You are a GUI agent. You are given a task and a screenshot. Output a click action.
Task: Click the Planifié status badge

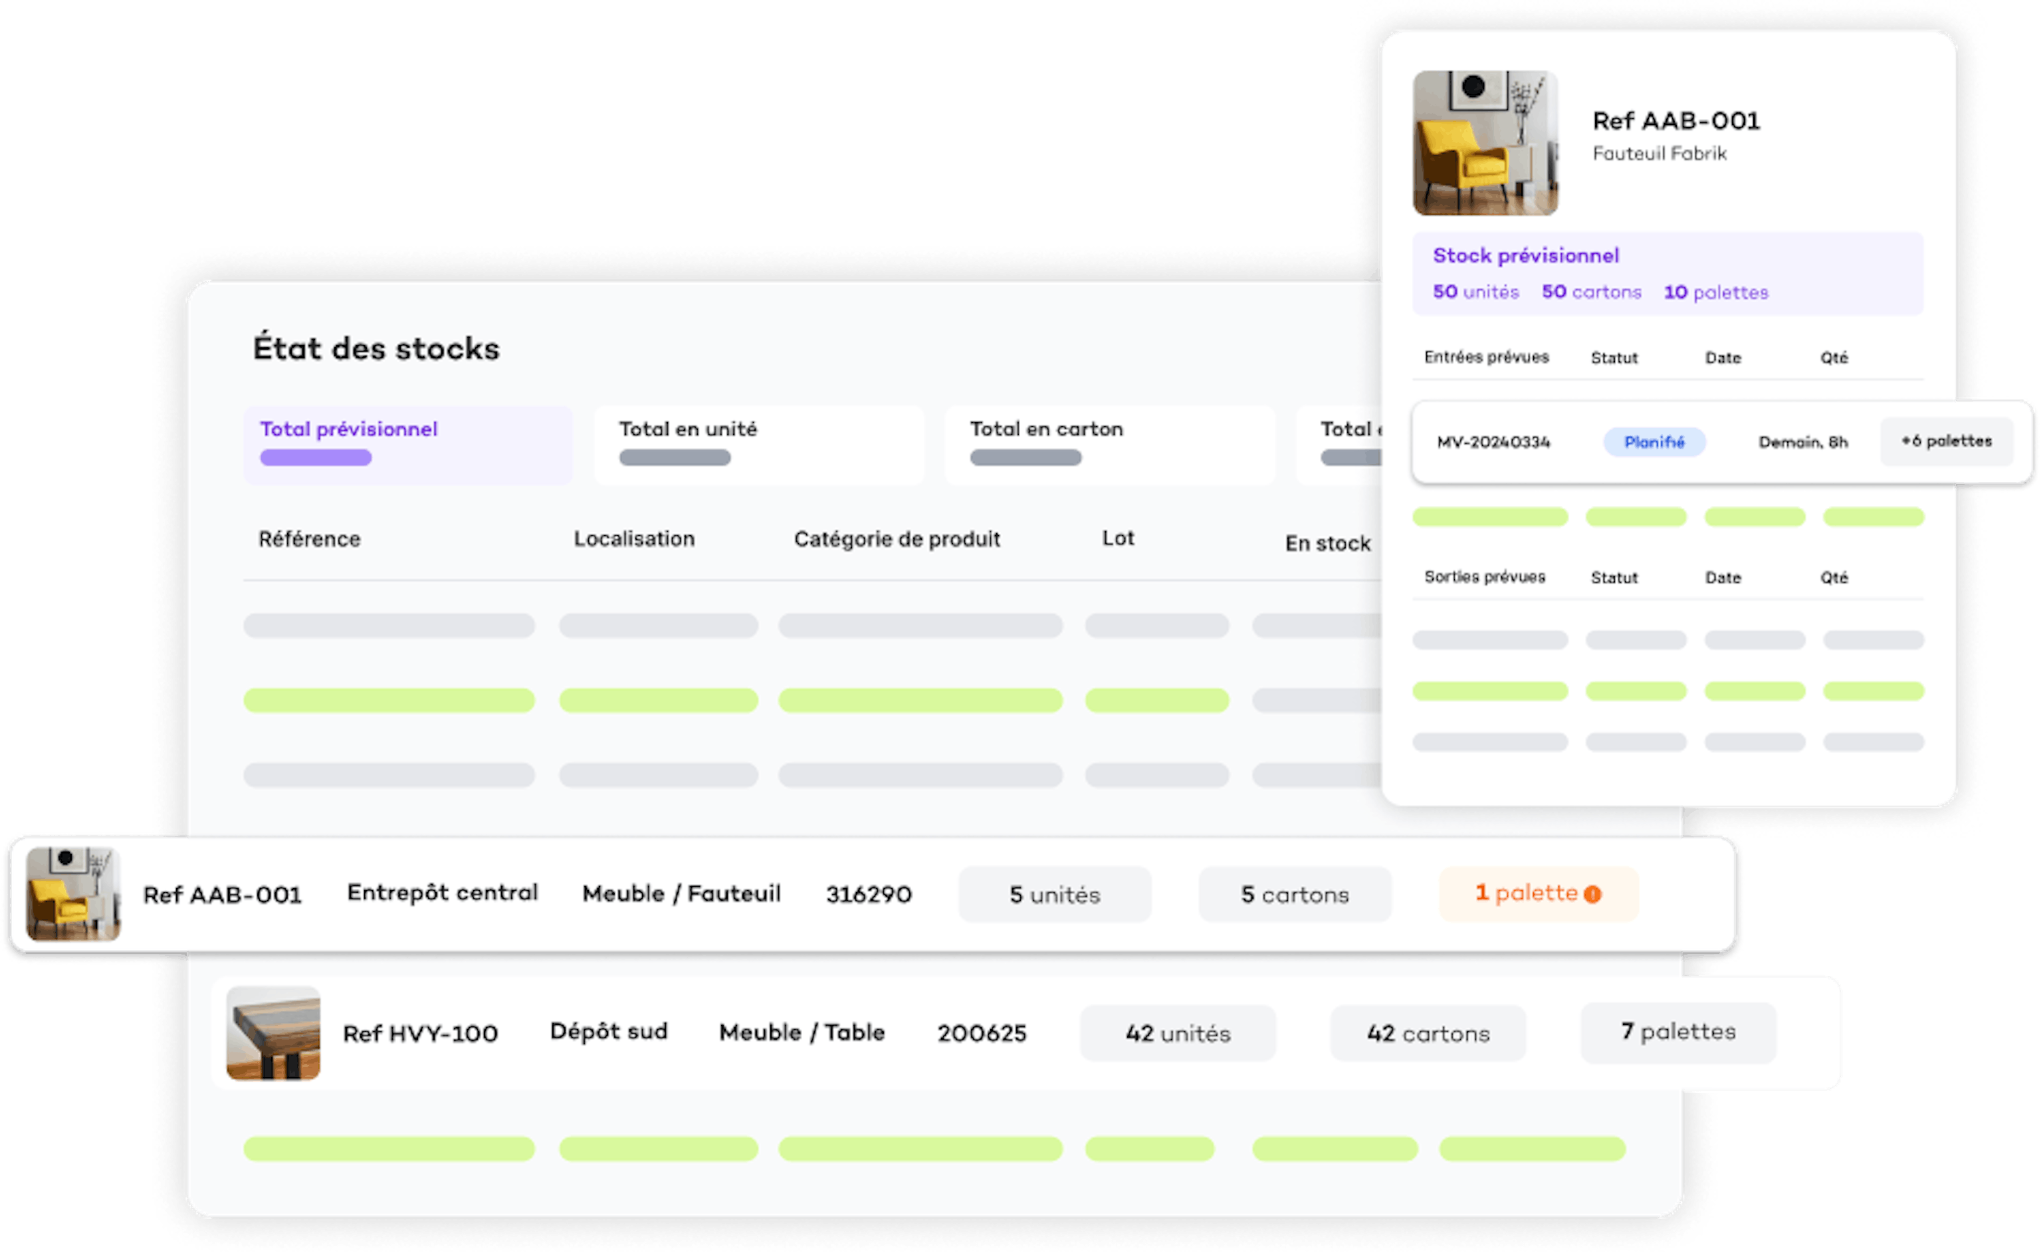click(x=1654, y=442)
